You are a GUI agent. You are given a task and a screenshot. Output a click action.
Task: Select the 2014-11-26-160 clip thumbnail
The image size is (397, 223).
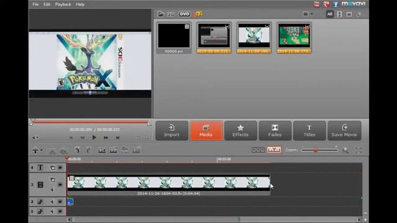point(254,38)
